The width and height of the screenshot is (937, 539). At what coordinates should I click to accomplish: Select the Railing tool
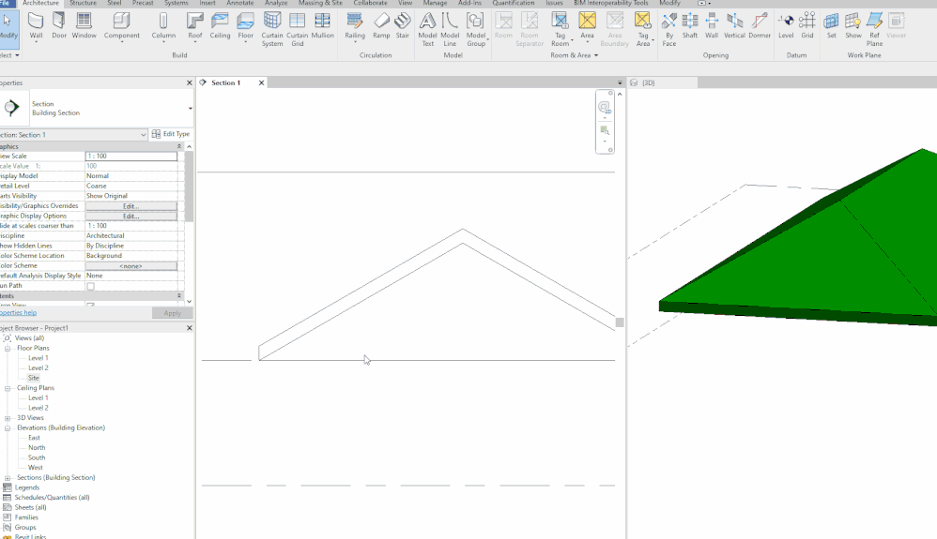pos(355,26)
